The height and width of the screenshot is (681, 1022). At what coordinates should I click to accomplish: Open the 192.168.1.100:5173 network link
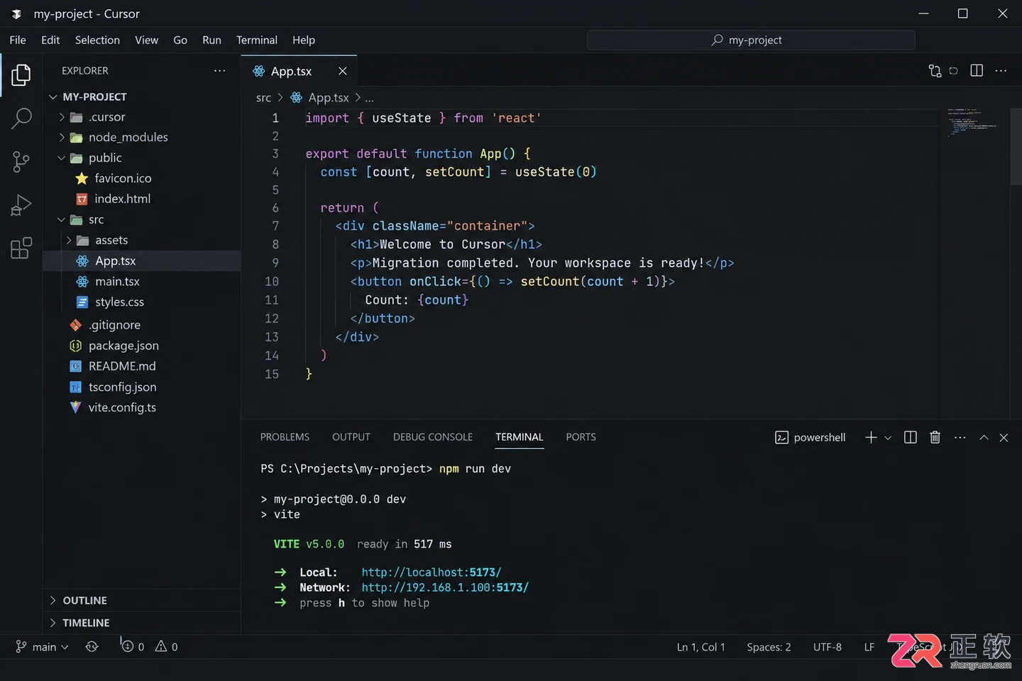(445, 588)
